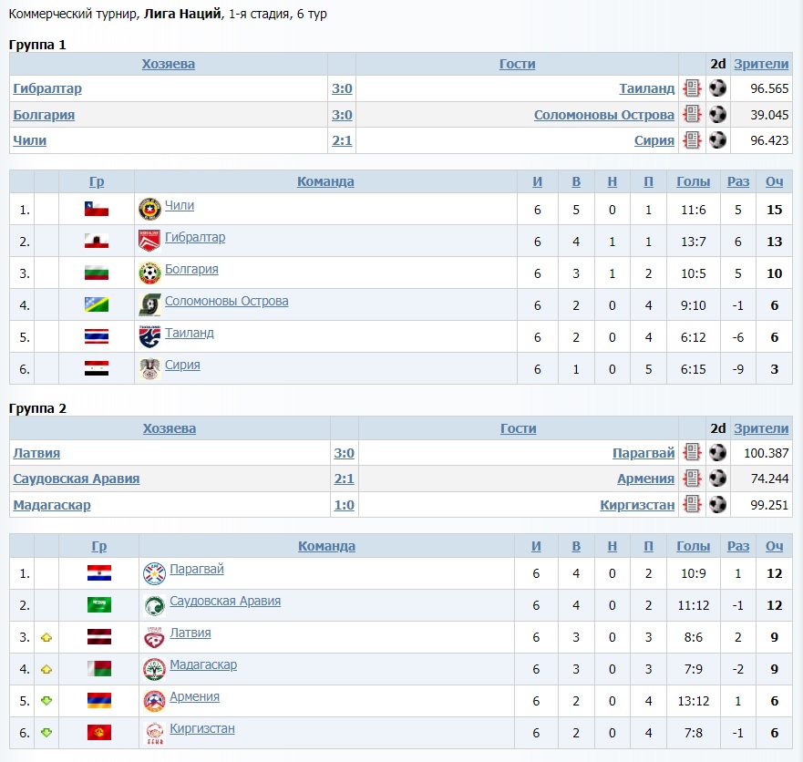Viewport: 803px width, 762px height.
Task: Click the Chile team crest icon
Action: click(x=149, y=209)
